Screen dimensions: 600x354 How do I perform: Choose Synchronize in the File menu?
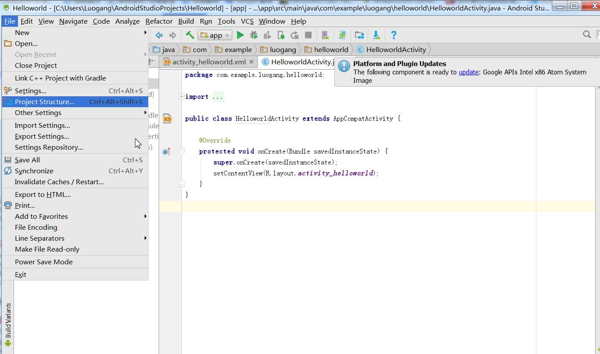[x=75, y=171]
